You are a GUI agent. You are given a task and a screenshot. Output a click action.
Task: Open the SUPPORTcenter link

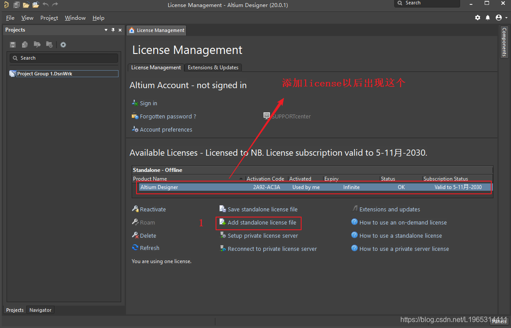[291, 117]
